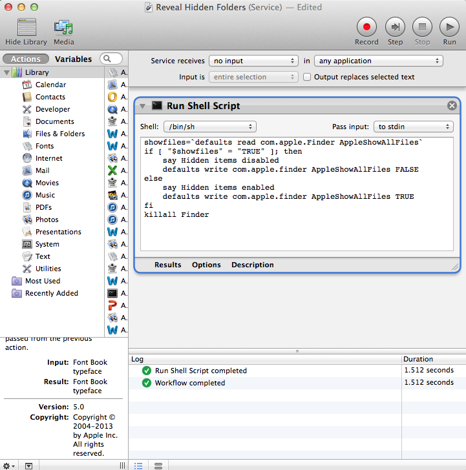
Task: Run the workflow
Action: pyautogui.click(x=449, y=27)
